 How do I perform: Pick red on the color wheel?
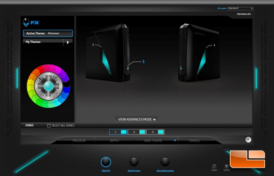click(x=40, y=69)
